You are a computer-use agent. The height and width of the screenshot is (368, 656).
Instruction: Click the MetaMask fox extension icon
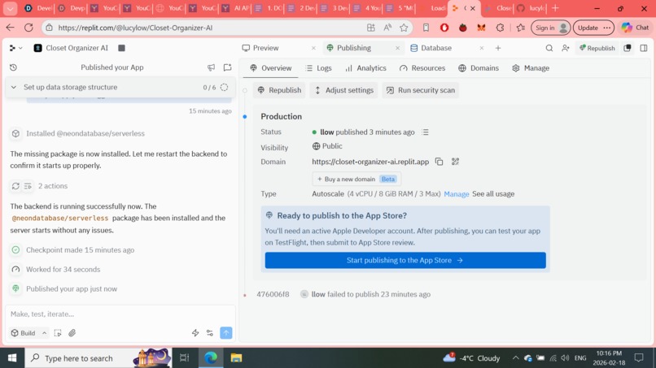(x=481, y=28)
